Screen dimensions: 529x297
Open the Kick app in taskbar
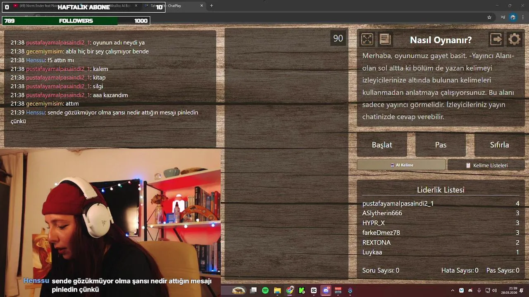tap(302, 290)
